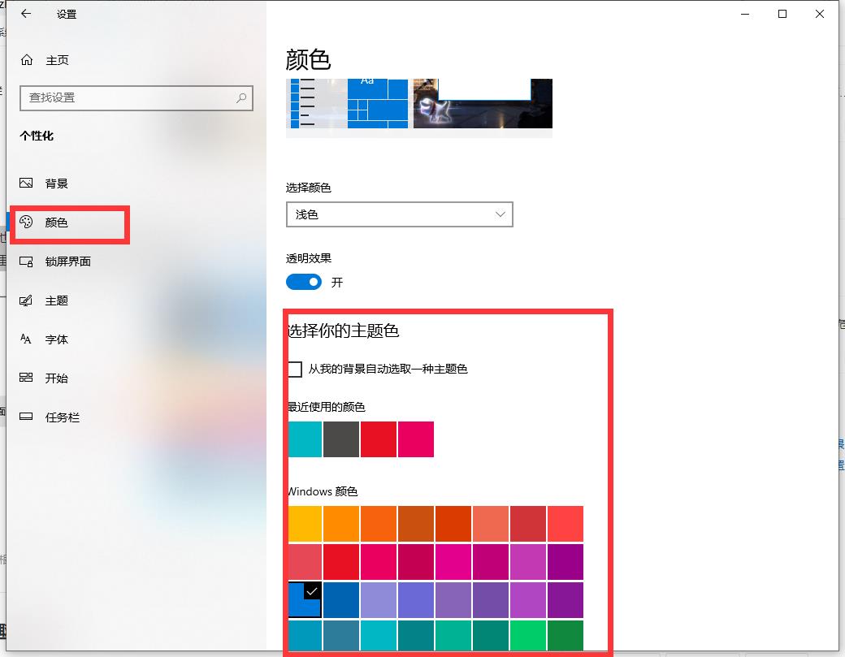The image size is (845, 657).
Task: Open the 字体 fonts icon
Action: pos(27,339)
